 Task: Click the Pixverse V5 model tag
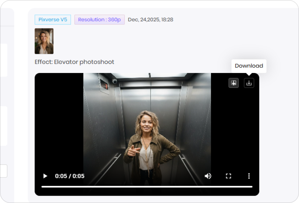point(53,20)
